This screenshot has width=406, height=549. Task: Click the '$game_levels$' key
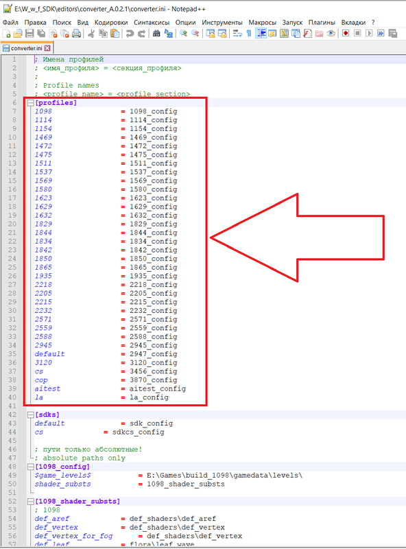pos(62,476)
